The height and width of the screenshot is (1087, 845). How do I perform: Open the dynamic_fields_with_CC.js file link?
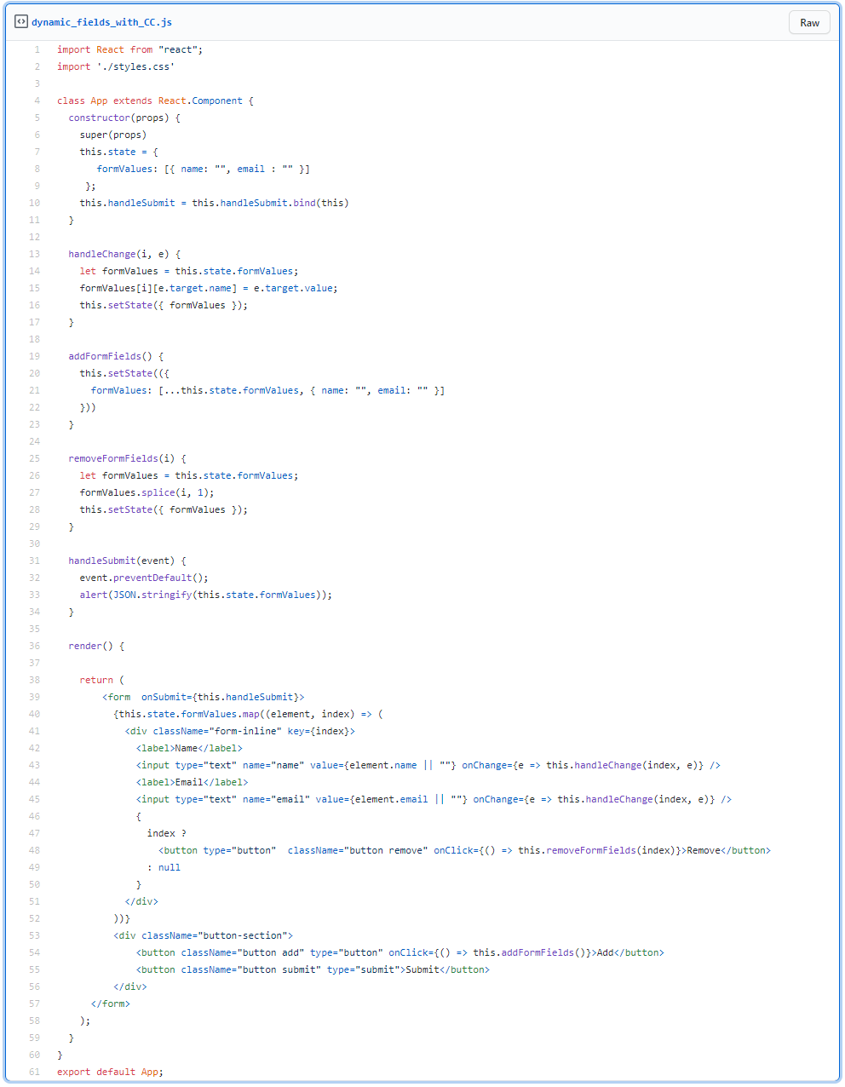101,22
